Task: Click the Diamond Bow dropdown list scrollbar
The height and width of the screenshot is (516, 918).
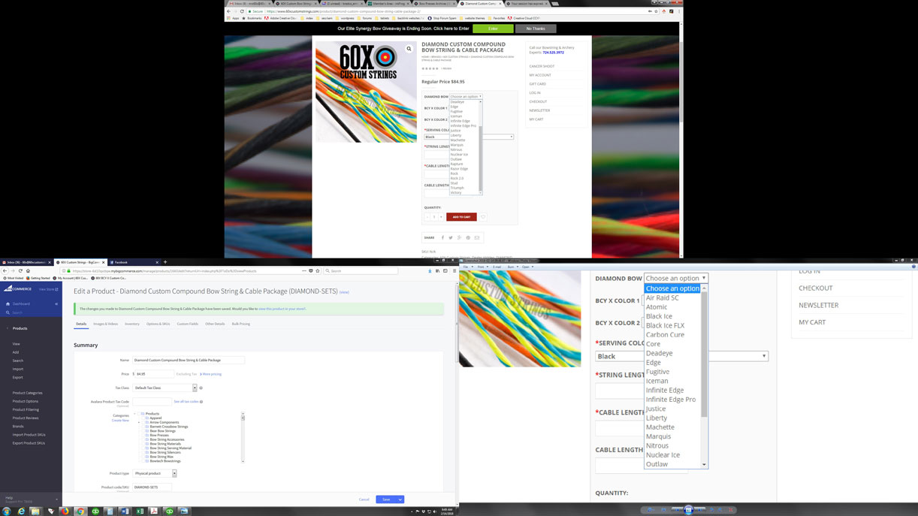Action: [x=480, y=146]
